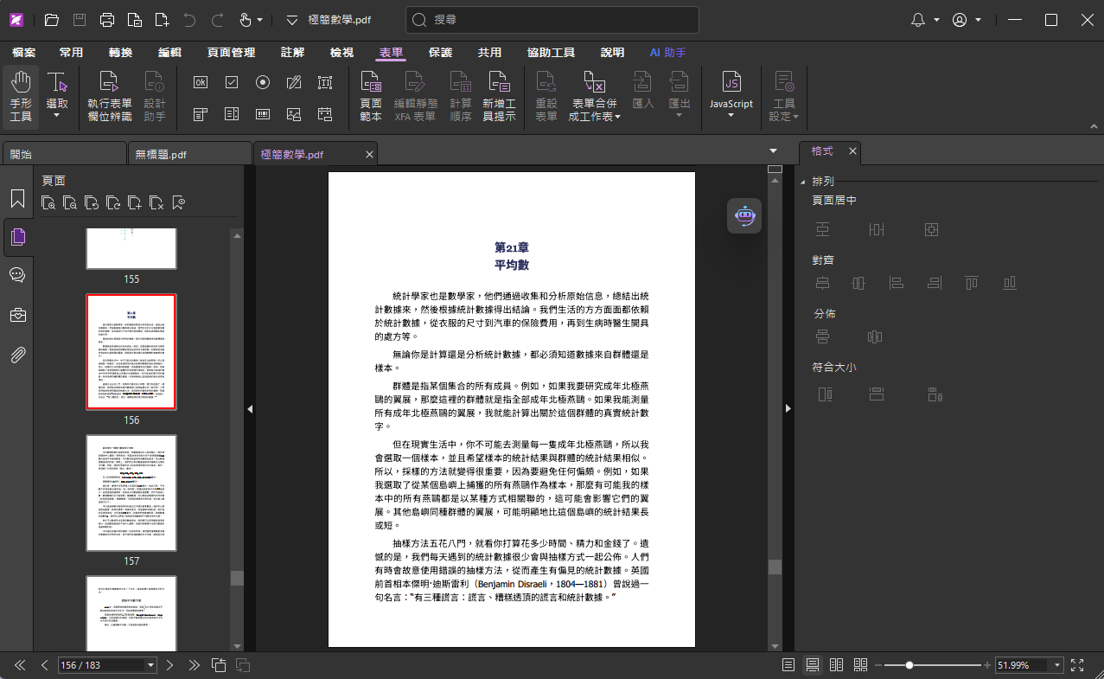This screenshot has height=679, width=1104.
Task: Add a checkbox form field
Action: coord(232,82)
